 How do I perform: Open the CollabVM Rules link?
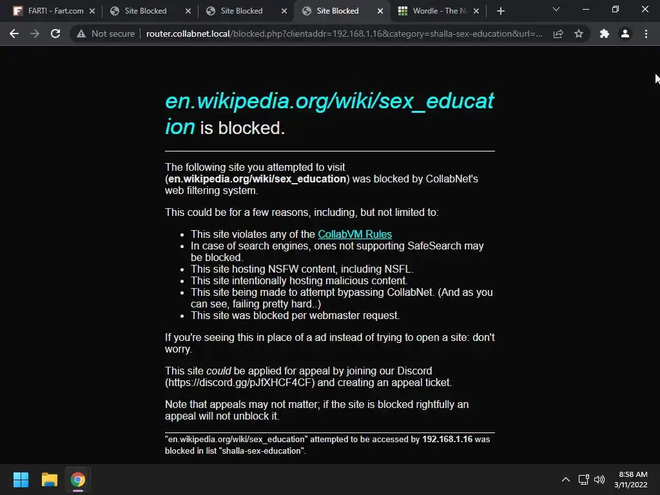tap(355, 234)
